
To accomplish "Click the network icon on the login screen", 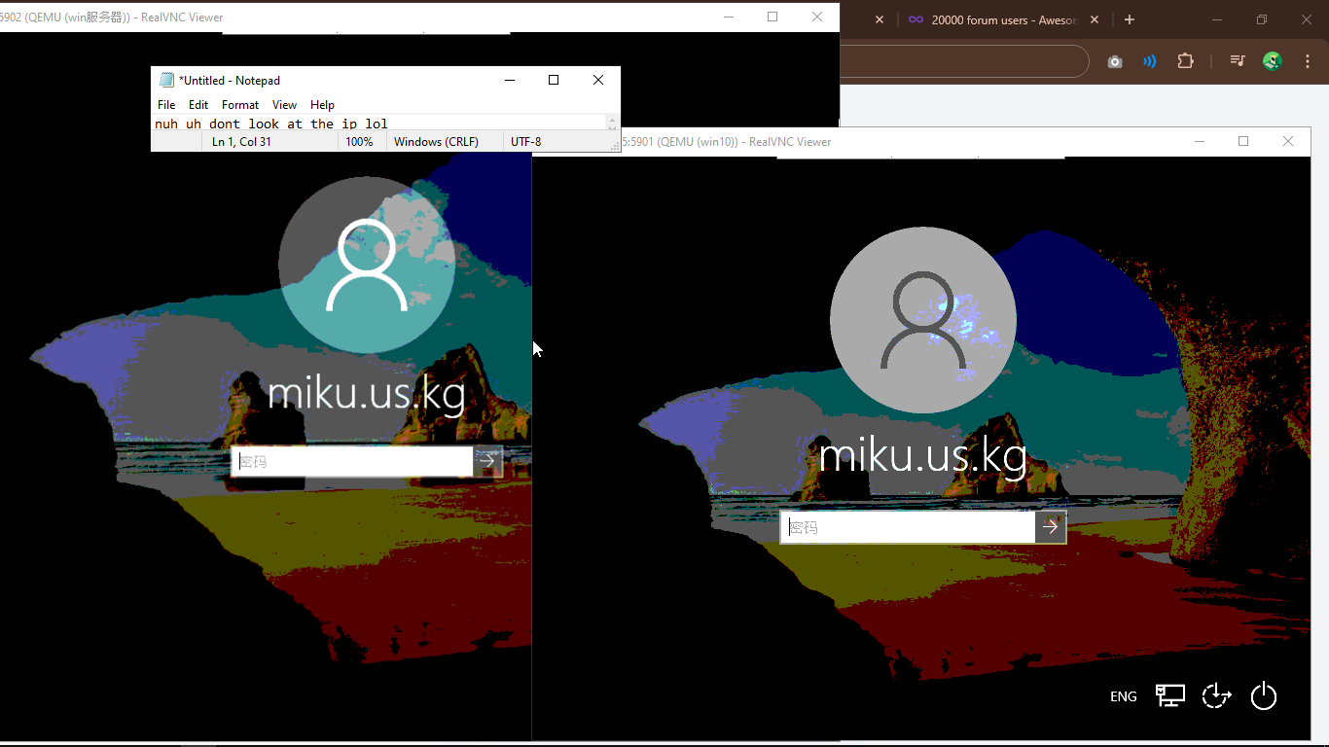I will click(x=1169, y=695).
